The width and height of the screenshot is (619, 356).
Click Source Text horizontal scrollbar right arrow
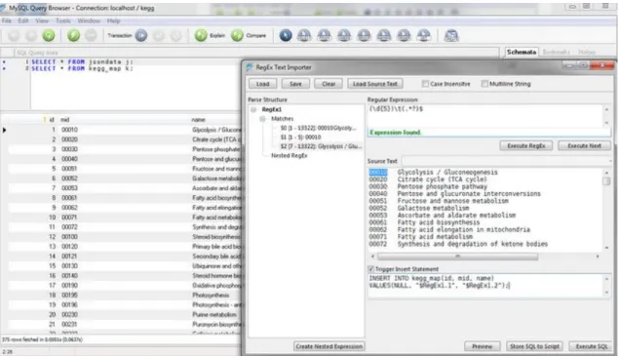click(598, 257)
